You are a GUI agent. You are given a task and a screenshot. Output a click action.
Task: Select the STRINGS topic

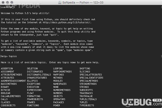pyautogui.click(x=84, y=87)
